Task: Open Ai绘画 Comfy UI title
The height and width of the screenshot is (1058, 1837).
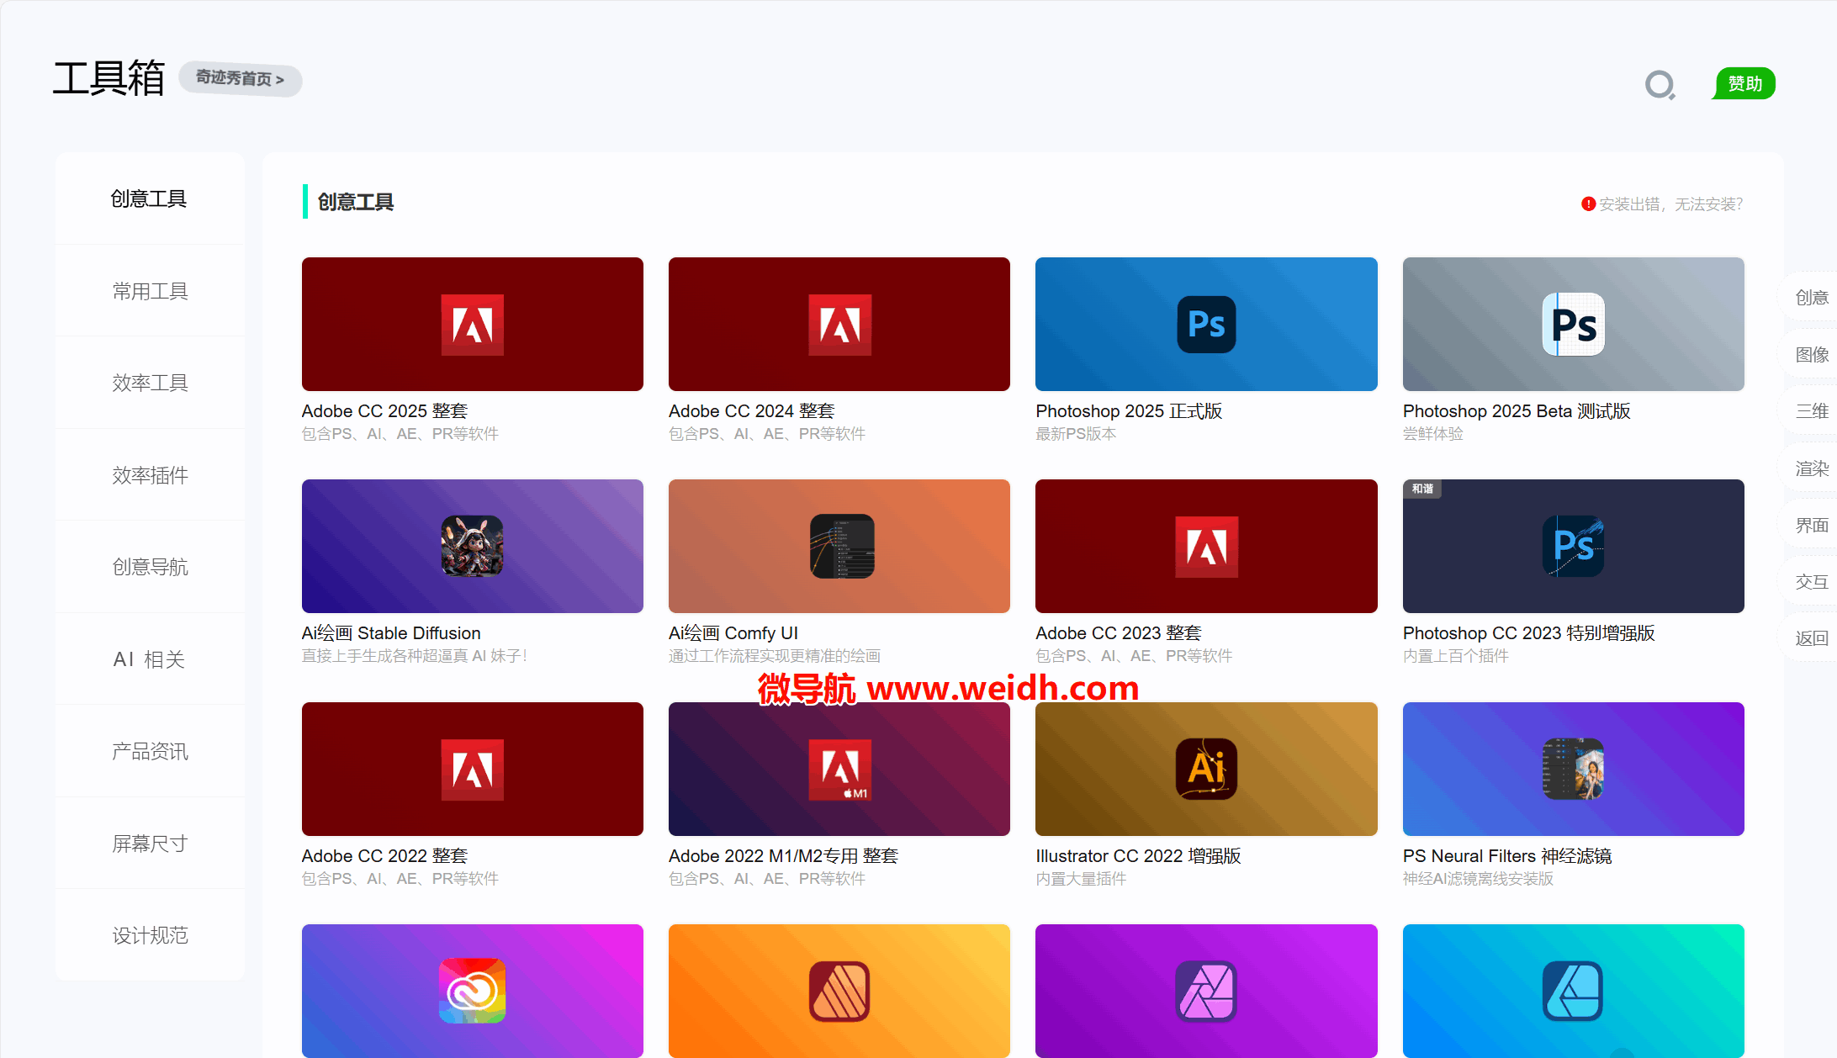Action: point(733,633)
